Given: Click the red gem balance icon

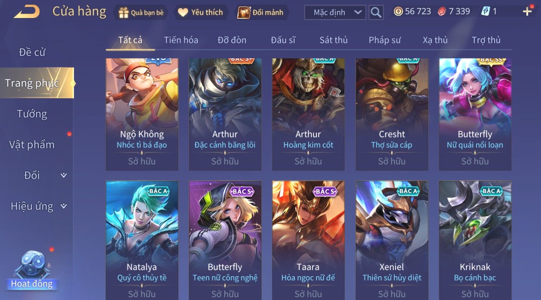Looking at the screenshot, I should pyautogui.click(x=442, y=11).
